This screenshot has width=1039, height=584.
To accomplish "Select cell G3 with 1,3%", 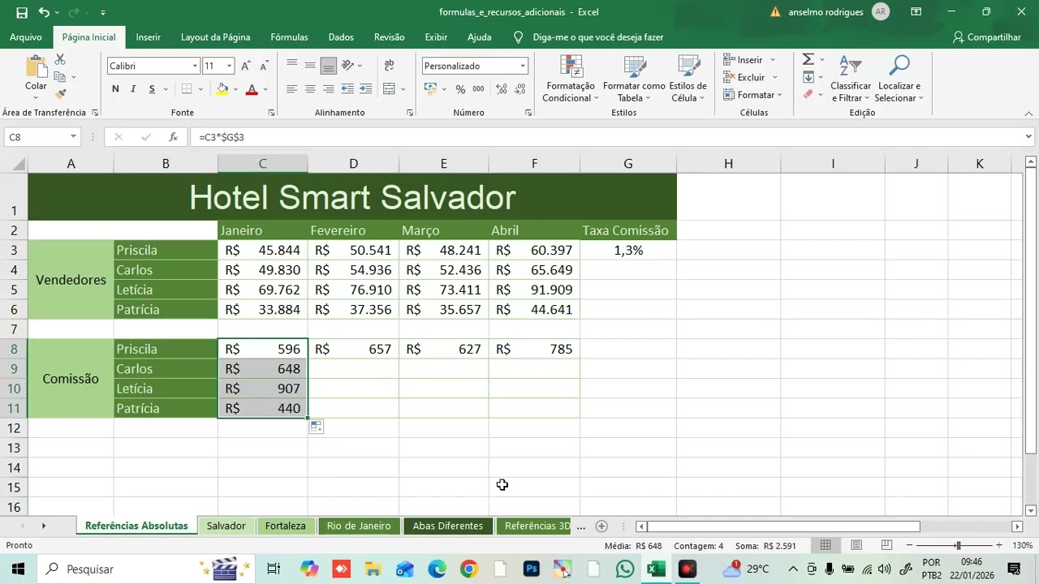I will [628, 251].
